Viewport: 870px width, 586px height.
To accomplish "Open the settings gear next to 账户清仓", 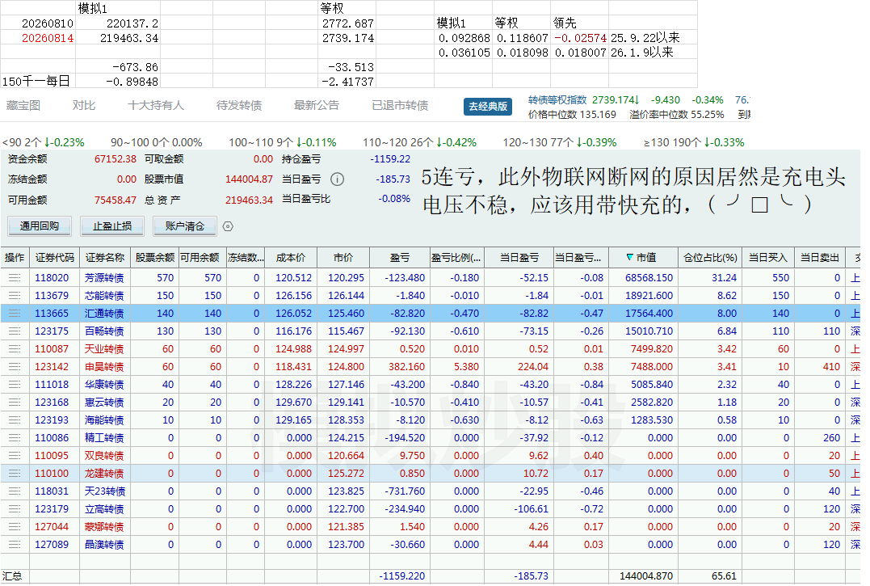I will [x=228, y=226].
